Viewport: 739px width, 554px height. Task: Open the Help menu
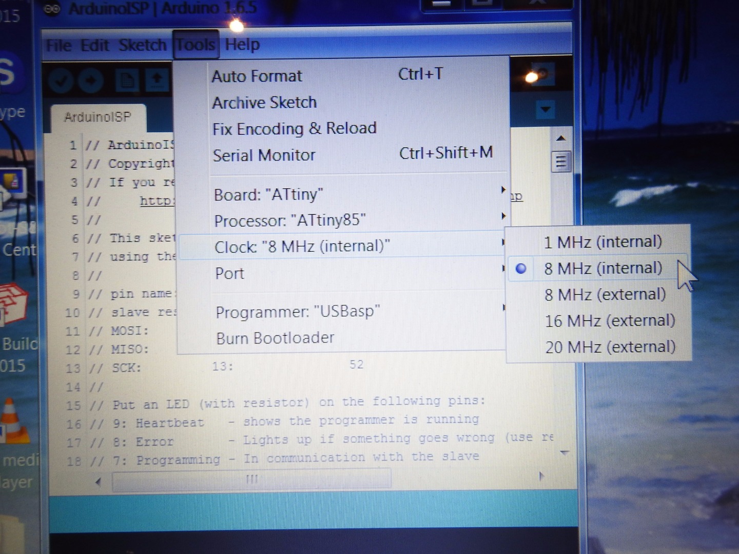[x=242, y=45]
